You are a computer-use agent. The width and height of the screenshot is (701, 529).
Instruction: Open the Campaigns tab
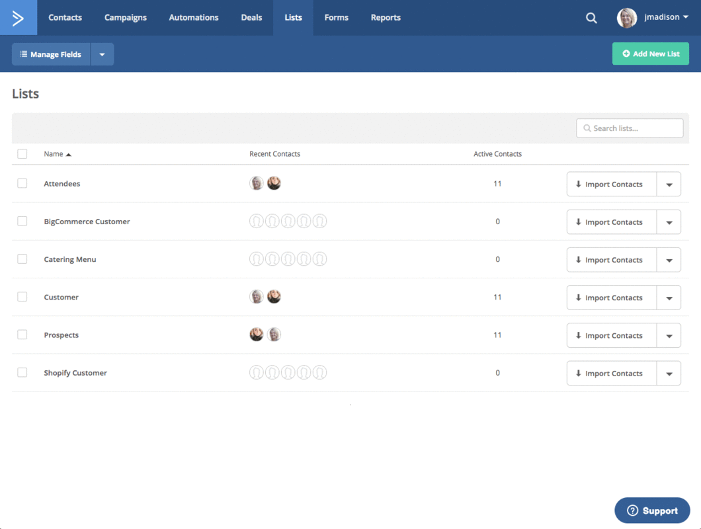point(126,18)
